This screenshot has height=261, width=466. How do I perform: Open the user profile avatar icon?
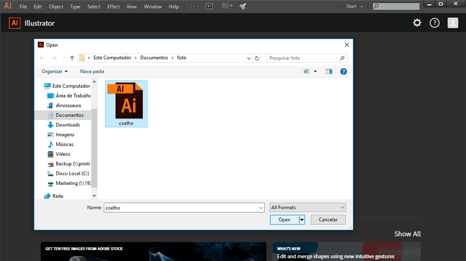(453, 23)
